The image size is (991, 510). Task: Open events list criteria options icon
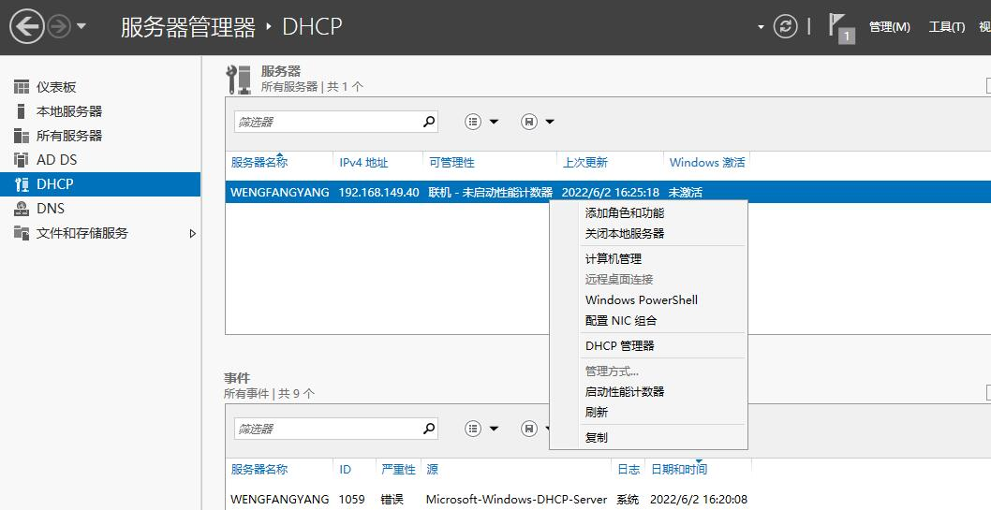point(473,429)
